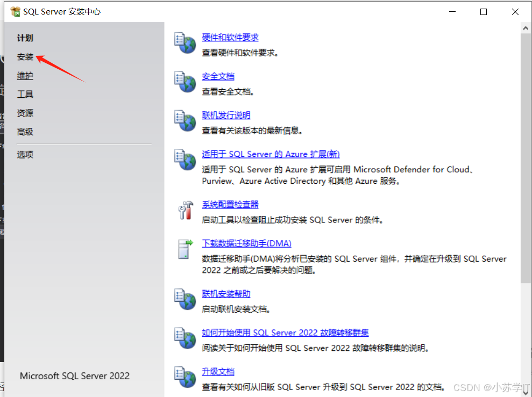Click text 查看有关该版本的最新信息。

tap(252, 131)
